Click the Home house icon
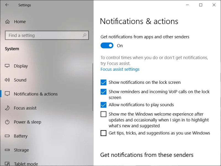This screenshot has height=166, width=221. coord(7,22)
